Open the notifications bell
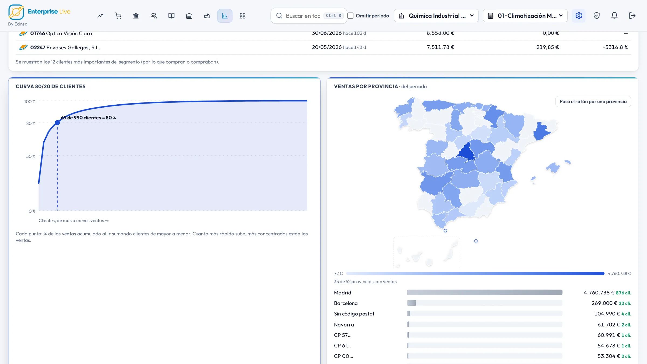647x364 pixels. point(614,16)
